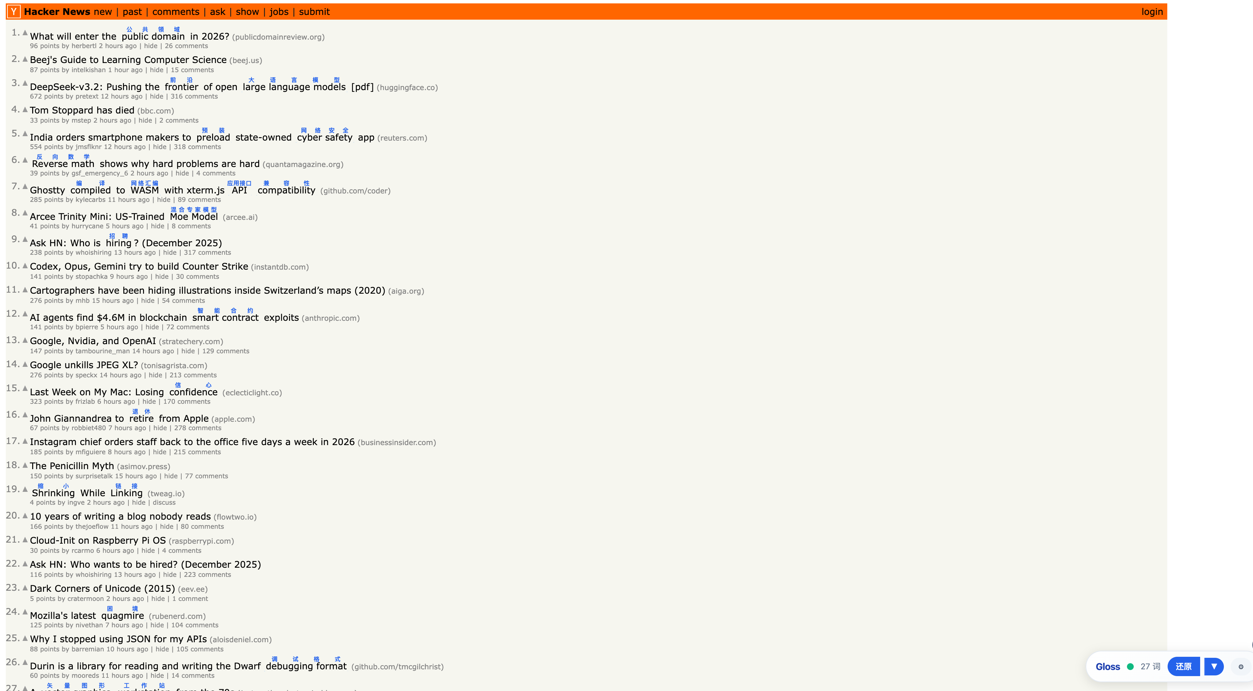Open the 'show' section in header

(247, 12)
